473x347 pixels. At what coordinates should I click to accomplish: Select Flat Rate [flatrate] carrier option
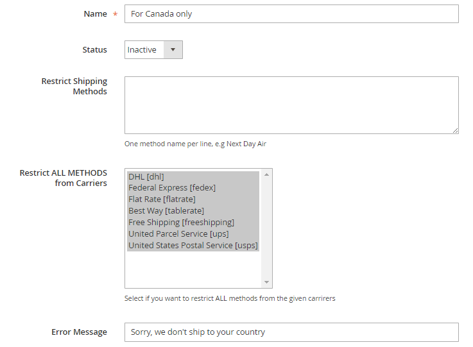pos(193,199)
